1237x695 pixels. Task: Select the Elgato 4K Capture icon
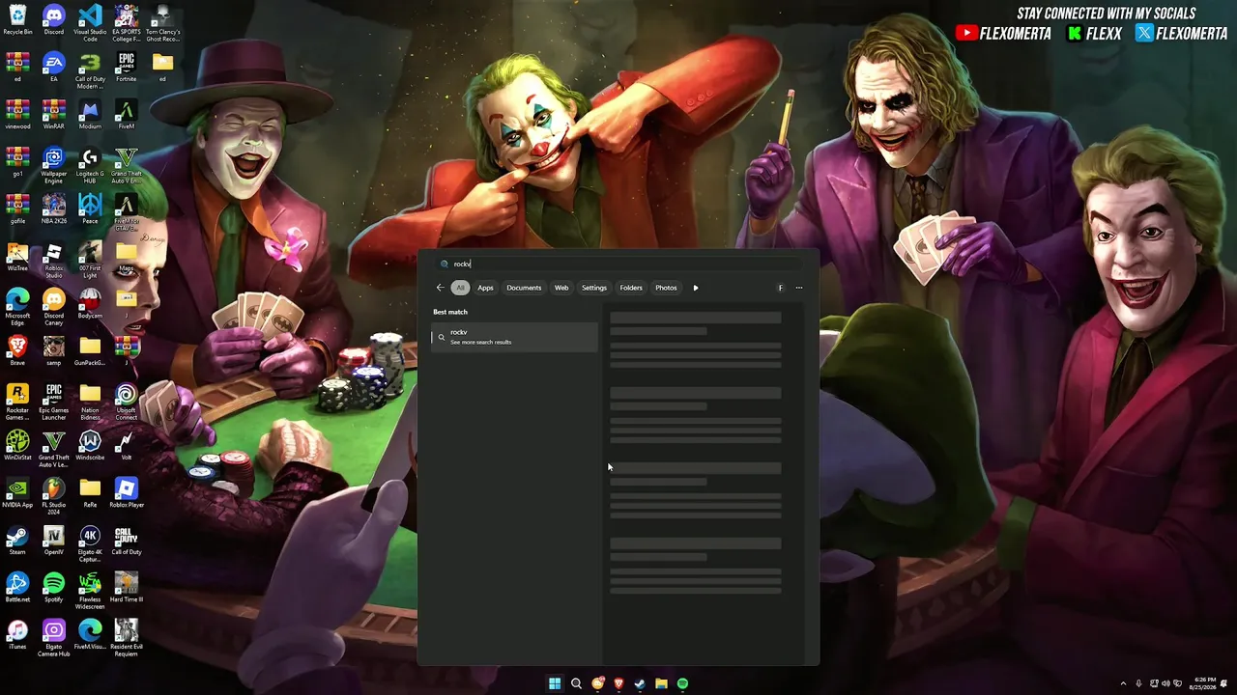point(90,543)
